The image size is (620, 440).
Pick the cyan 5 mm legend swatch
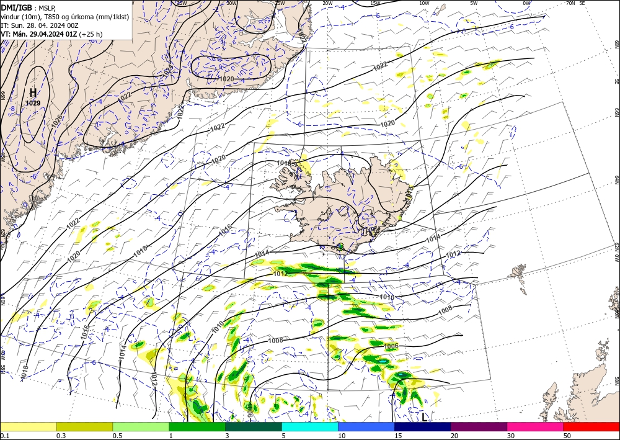click(310, 426)
